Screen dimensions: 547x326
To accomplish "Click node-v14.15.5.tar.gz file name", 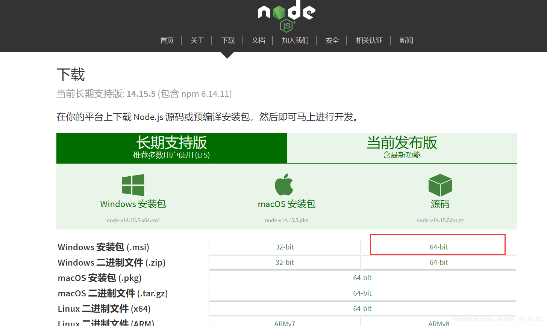I will (440, 220).
